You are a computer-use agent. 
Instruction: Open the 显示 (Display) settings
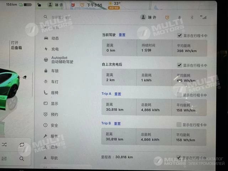pyautogui.click(x=55, y=104)
